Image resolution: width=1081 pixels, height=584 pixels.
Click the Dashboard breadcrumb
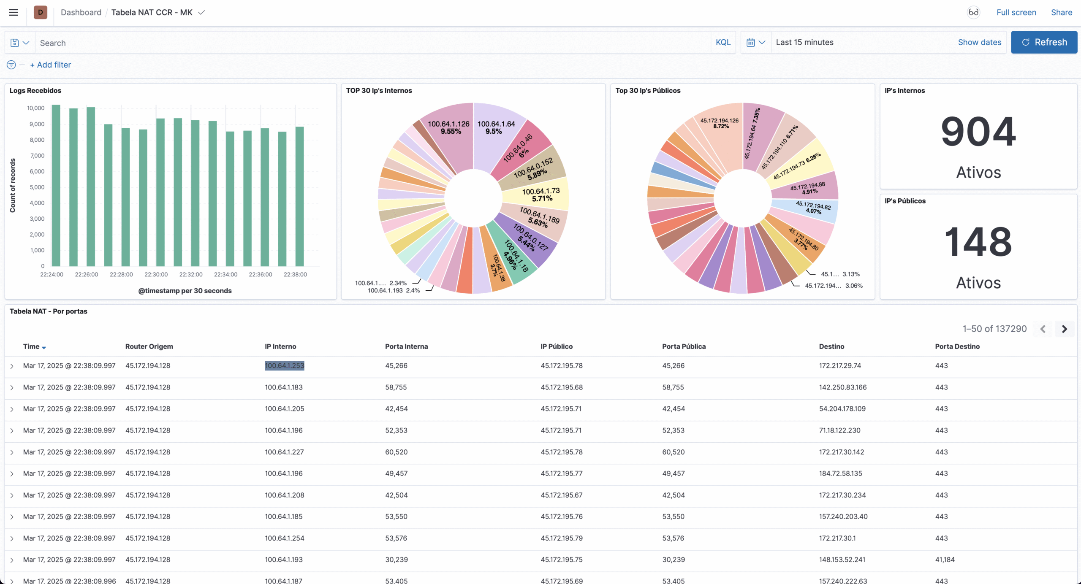coord(81,12)
